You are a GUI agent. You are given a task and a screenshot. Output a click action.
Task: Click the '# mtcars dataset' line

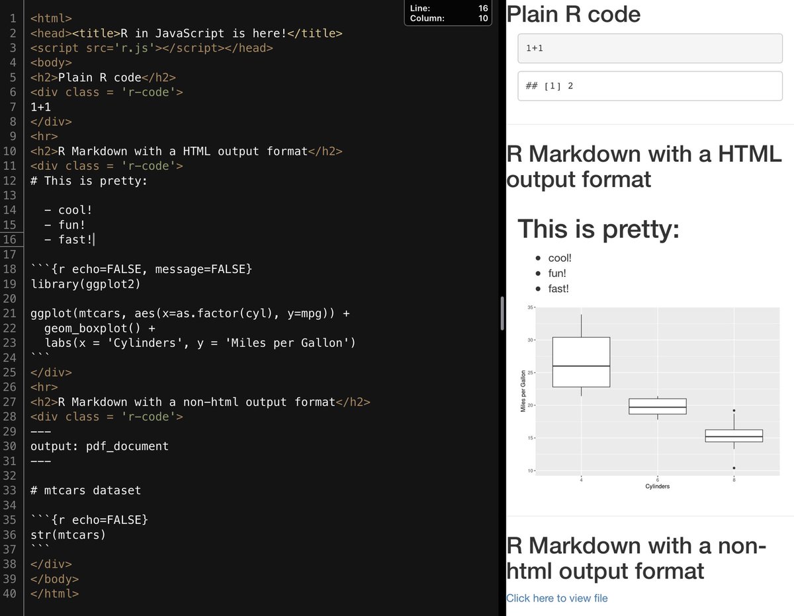point(85,490)
